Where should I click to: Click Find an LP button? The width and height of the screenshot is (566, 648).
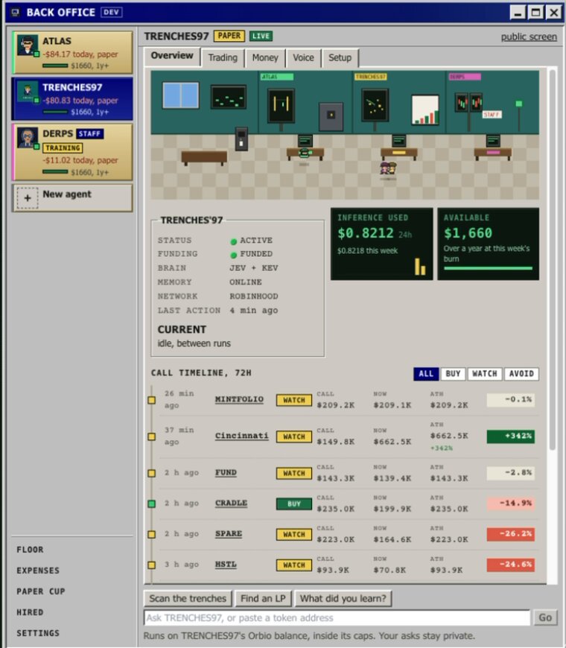pos(263,598)
